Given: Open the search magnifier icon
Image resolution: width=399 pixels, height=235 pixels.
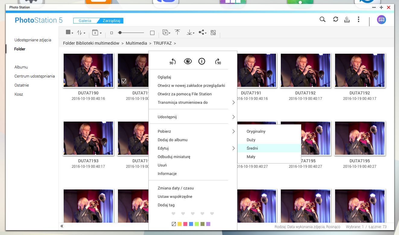Looking at the screenshot, I should pyautogui.click(x=322, y=20).
